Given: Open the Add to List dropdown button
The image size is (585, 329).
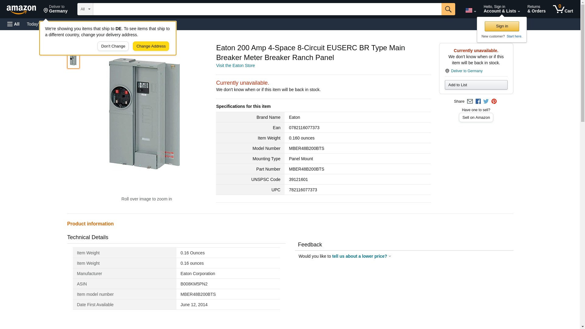Looking at the screenshot, I should pyautogui.click(x=476, y=85).
